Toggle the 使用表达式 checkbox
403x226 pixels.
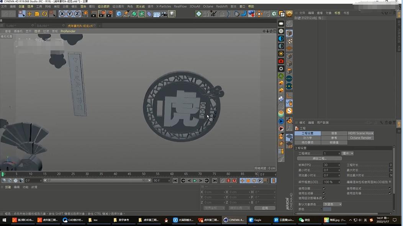pos(390,188)
